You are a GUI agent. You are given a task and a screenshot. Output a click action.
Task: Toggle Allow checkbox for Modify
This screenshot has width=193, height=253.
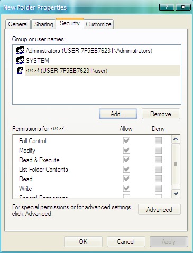(x=126, y=150)
